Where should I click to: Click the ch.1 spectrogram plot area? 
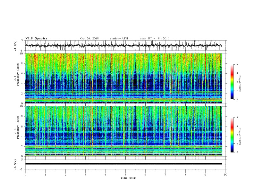click(123, 78)
